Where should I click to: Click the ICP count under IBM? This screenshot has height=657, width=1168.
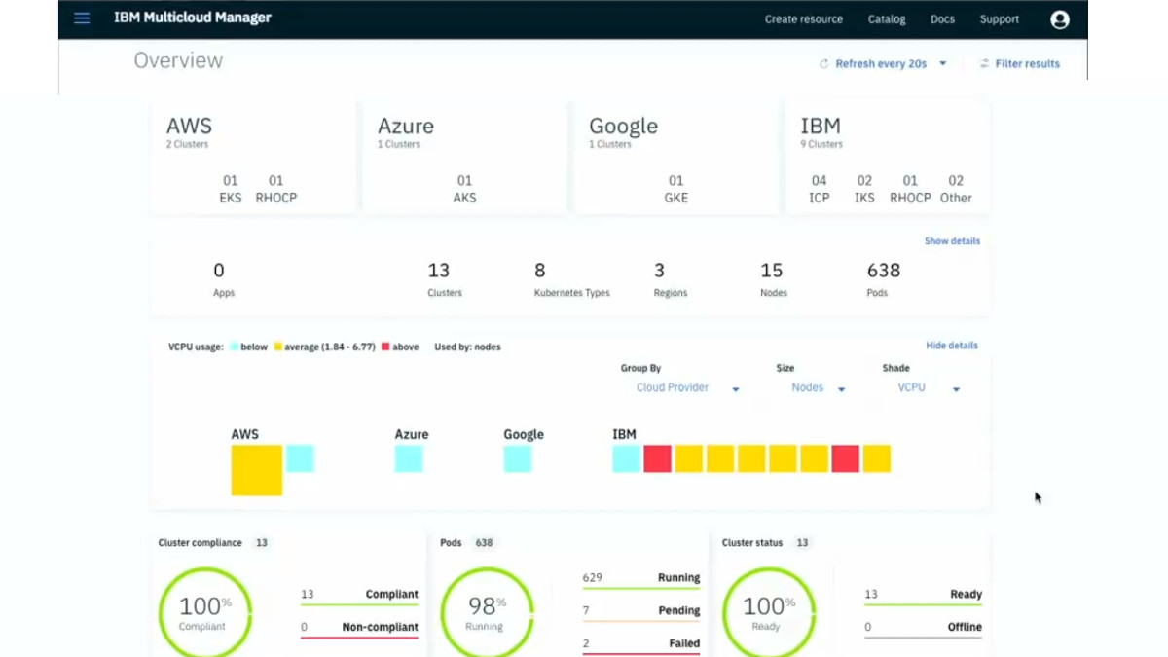(x=820, y=189)
